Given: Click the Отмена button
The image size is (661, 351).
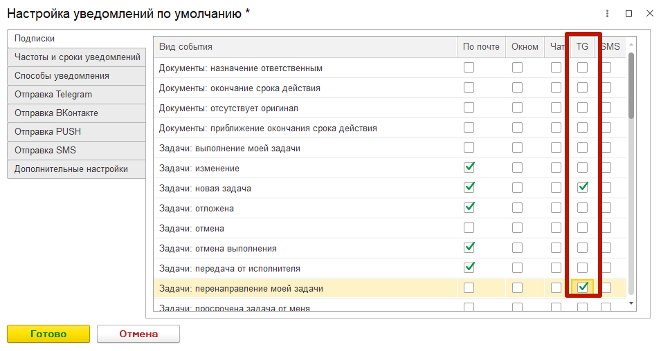Looking at the screenshot, I should 138,334.
